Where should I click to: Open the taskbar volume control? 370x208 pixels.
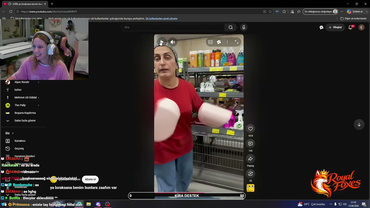point(345,204)
